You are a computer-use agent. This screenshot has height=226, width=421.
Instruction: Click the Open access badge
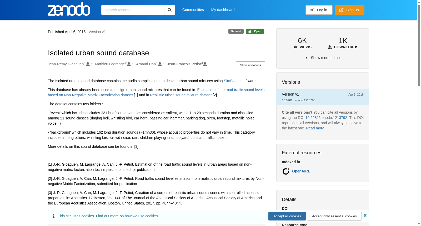255,31
